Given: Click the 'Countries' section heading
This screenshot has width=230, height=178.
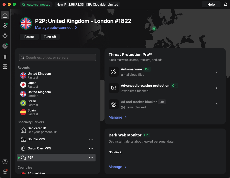Looking at the screenshot, I should pyautogui.click(x=25, y=168).
